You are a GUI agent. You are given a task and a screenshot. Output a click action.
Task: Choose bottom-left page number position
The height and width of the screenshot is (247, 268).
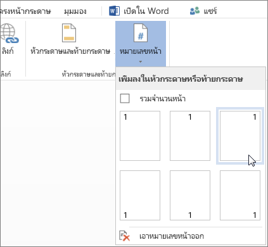coord(140,195)
